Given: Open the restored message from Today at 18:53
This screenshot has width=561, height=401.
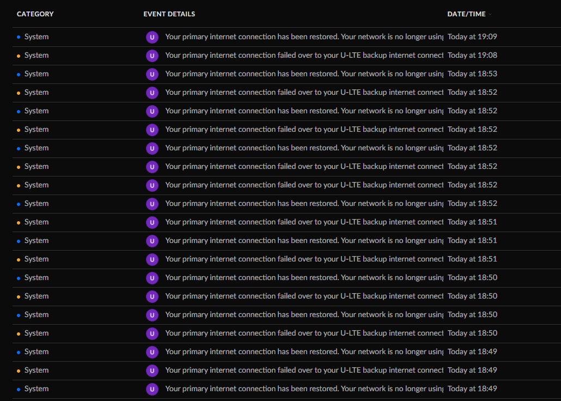Looking at the screenshot, I should pyautogui.click(x=304, y=74).
